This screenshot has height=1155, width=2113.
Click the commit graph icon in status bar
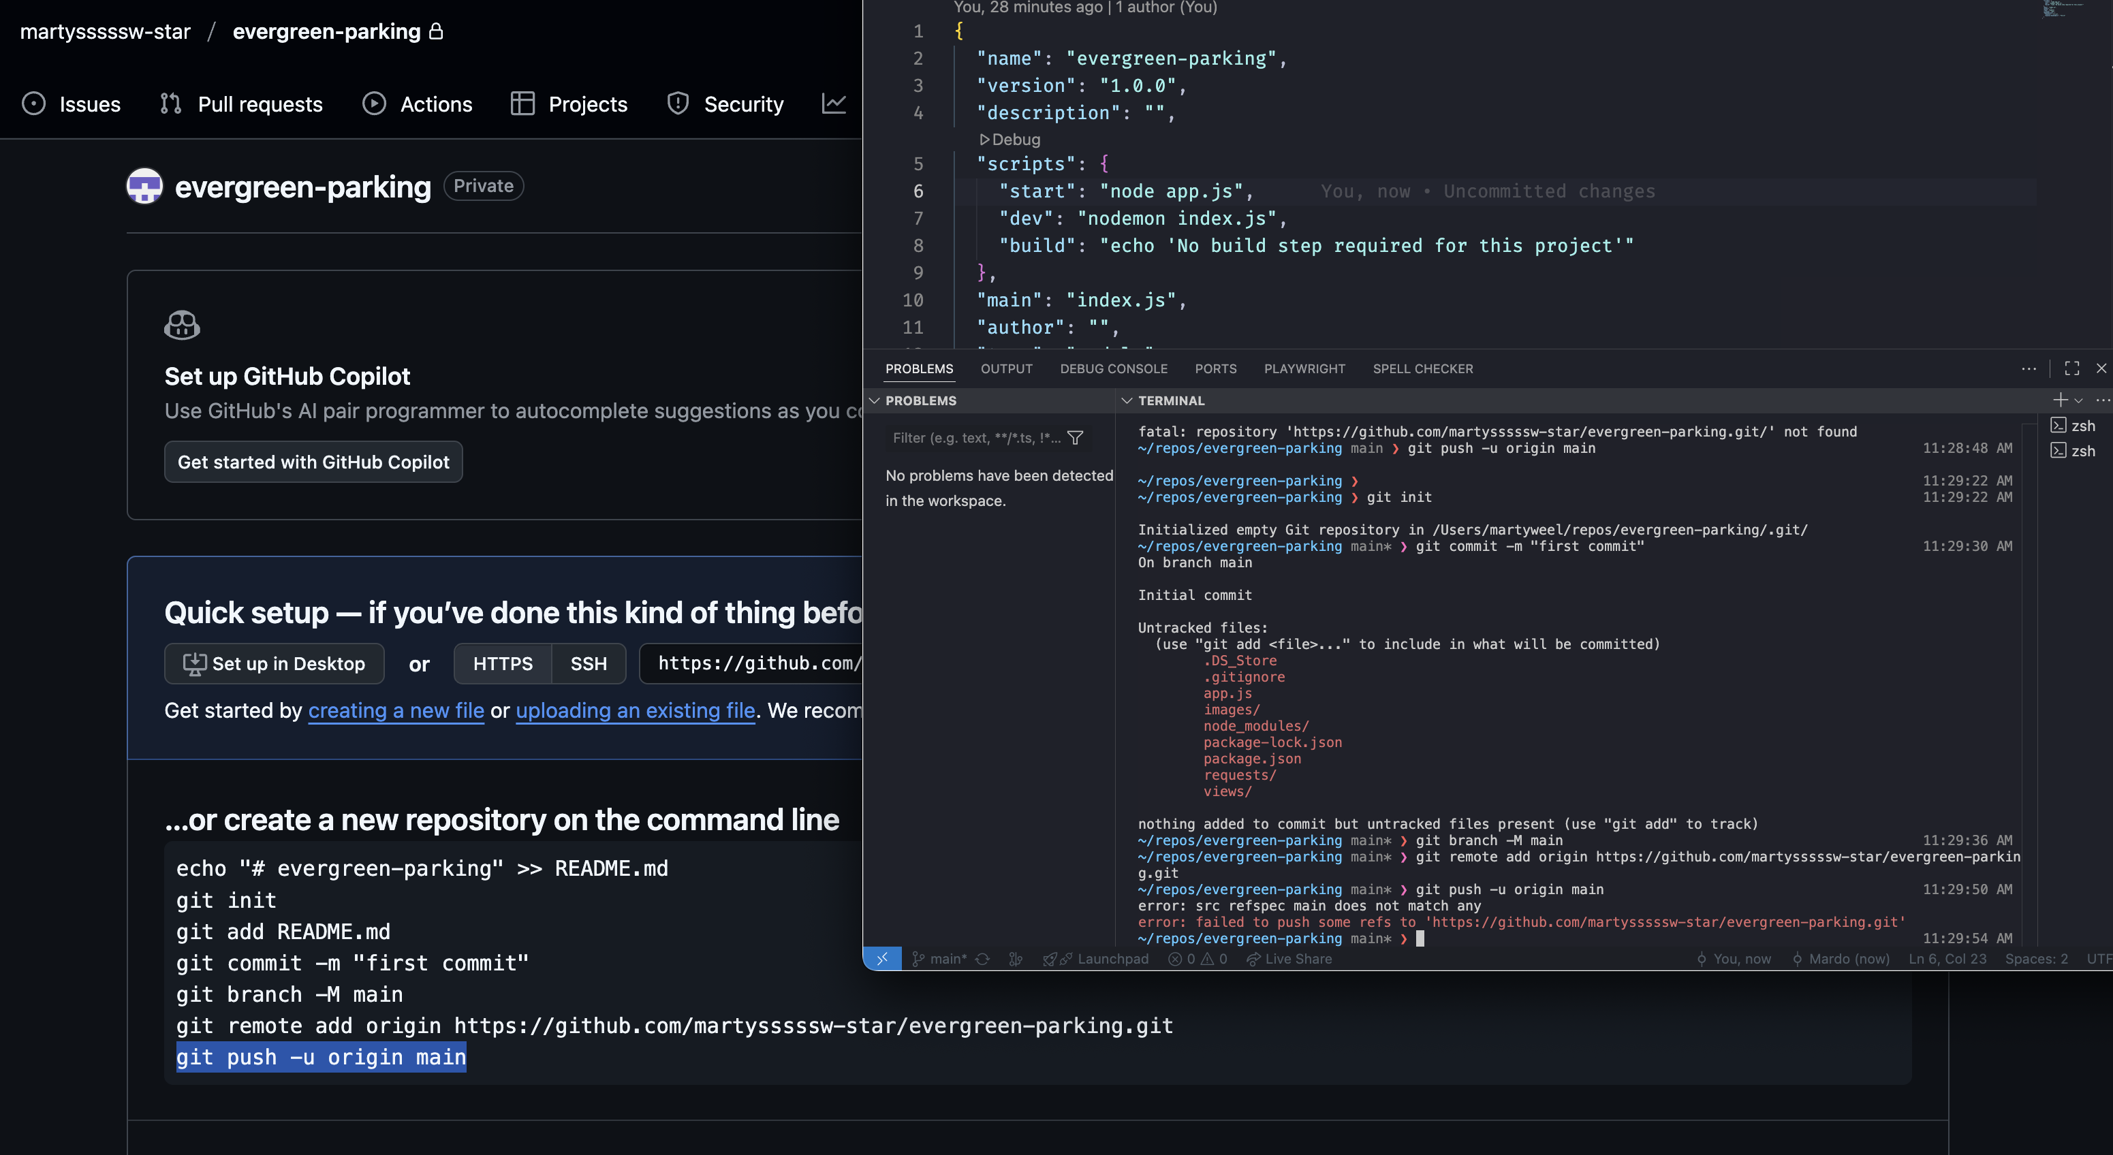click(x=1016, y=959)
